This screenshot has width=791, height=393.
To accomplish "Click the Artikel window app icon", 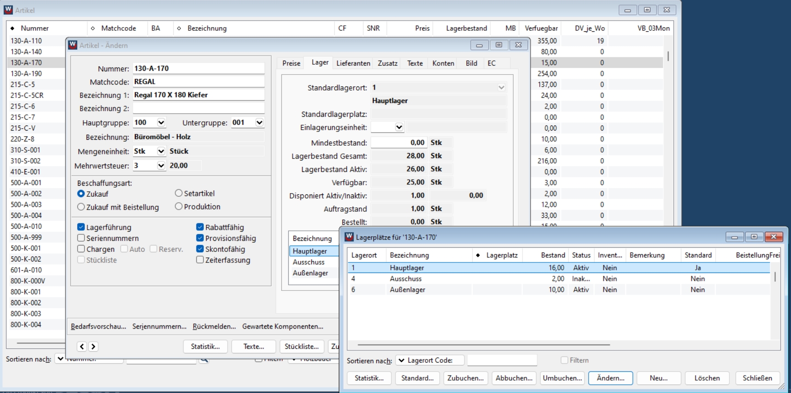I will point(8,10).
